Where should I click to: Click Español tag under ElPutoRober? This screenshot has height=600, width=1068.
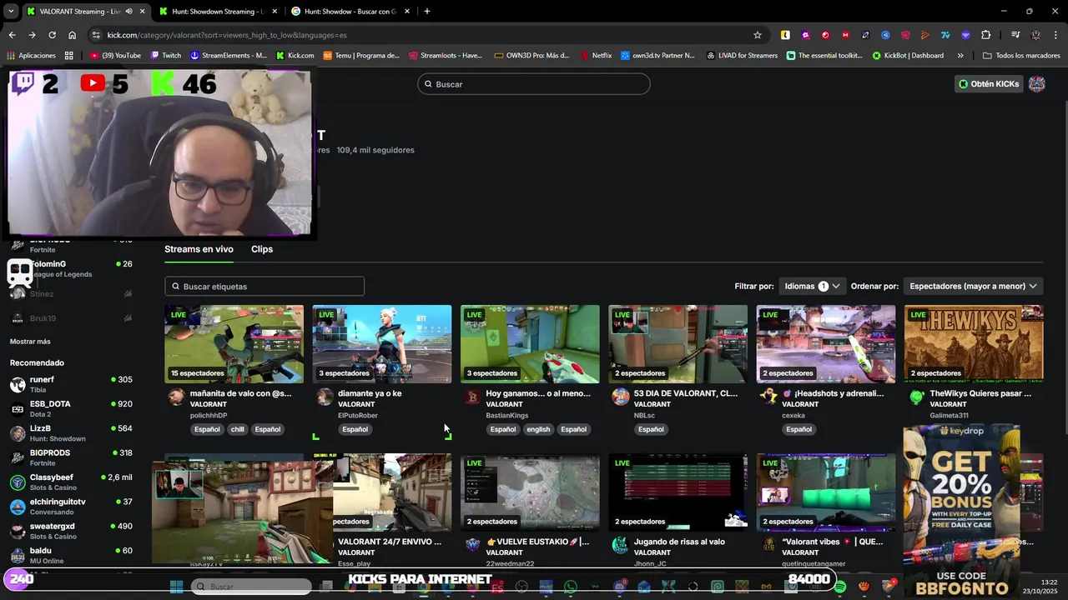click(355, 429)
